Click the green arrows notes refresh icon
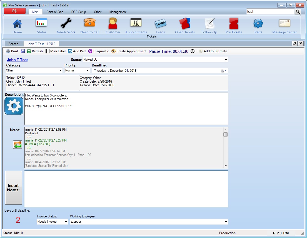This screenshot has width=307, height=238. pyautogui.click(x=18, y=145)
